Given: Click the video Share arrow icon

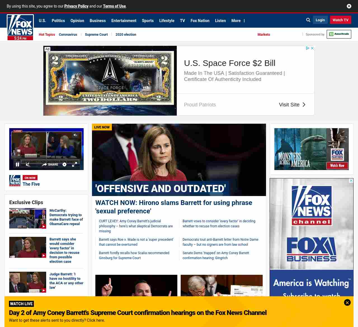Looking at the screenshot, I should tap(44, 164).
